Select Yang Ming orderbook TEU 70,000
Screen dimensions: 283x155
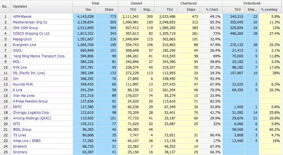[x=238, y=56]
